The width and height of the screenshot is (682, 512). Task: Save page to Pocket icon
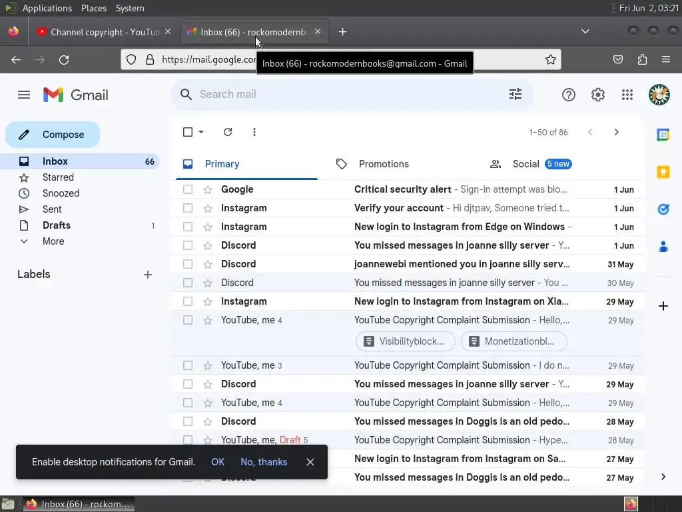[x=618, y=59]
